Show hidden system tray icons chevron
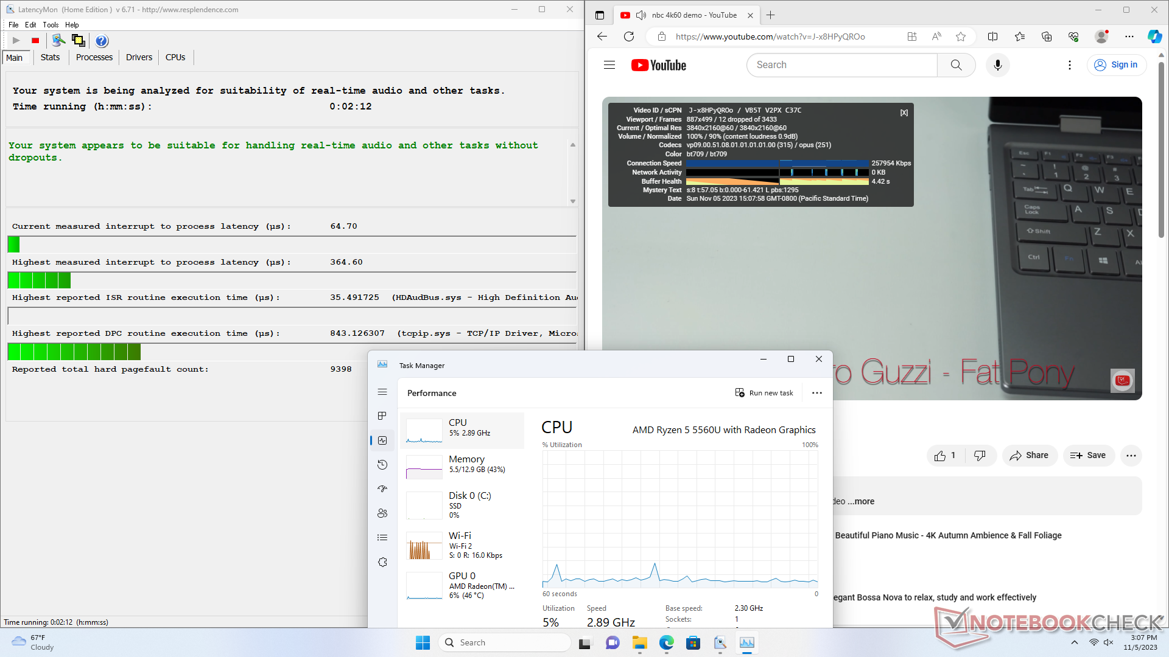This screenshot has width=1169, height=657. 1075,642
